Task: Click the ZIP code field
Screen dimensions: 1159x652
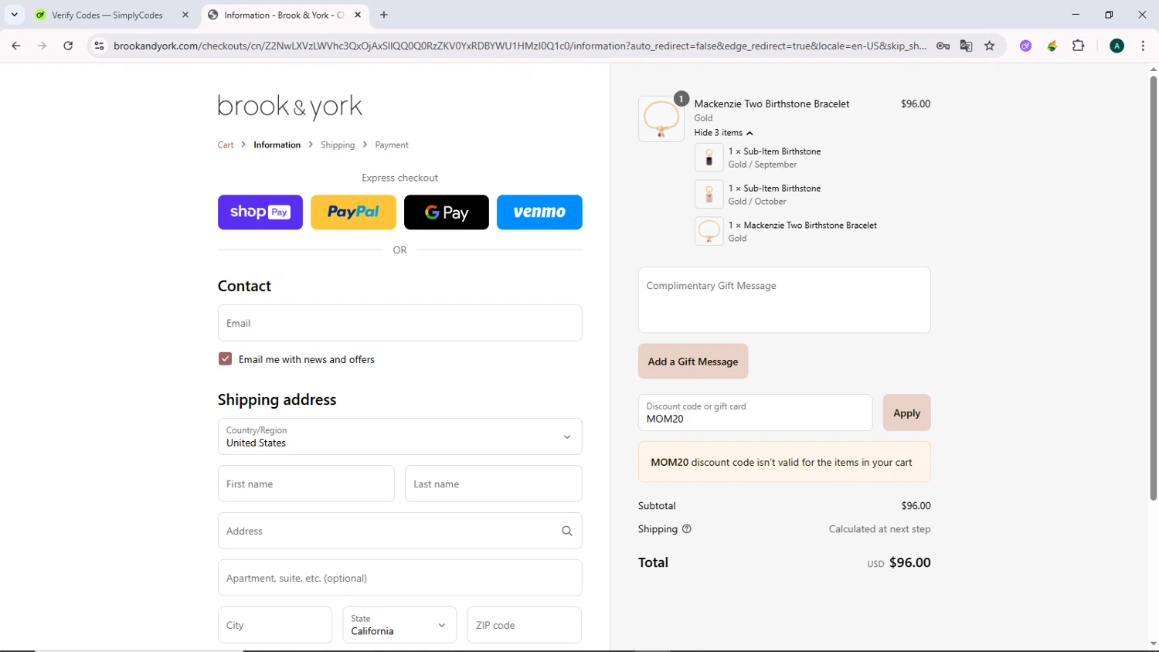Action: tap(524, 625)
